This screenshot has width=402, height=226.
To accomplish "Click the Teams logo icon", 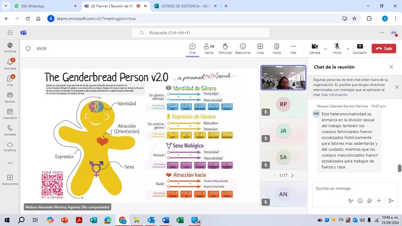I will (24, 33).
